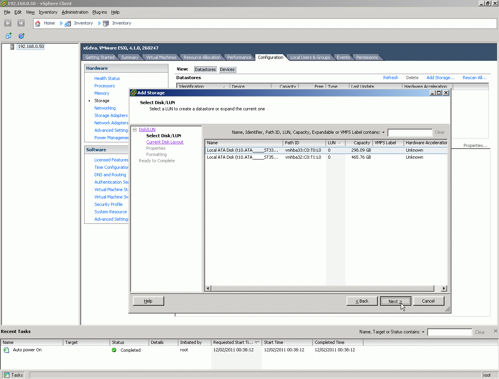This screenshot has width=499, height=379.
Task: Click the first Inventory icon in the breadcrumb
Action: [x=68, y=23]
